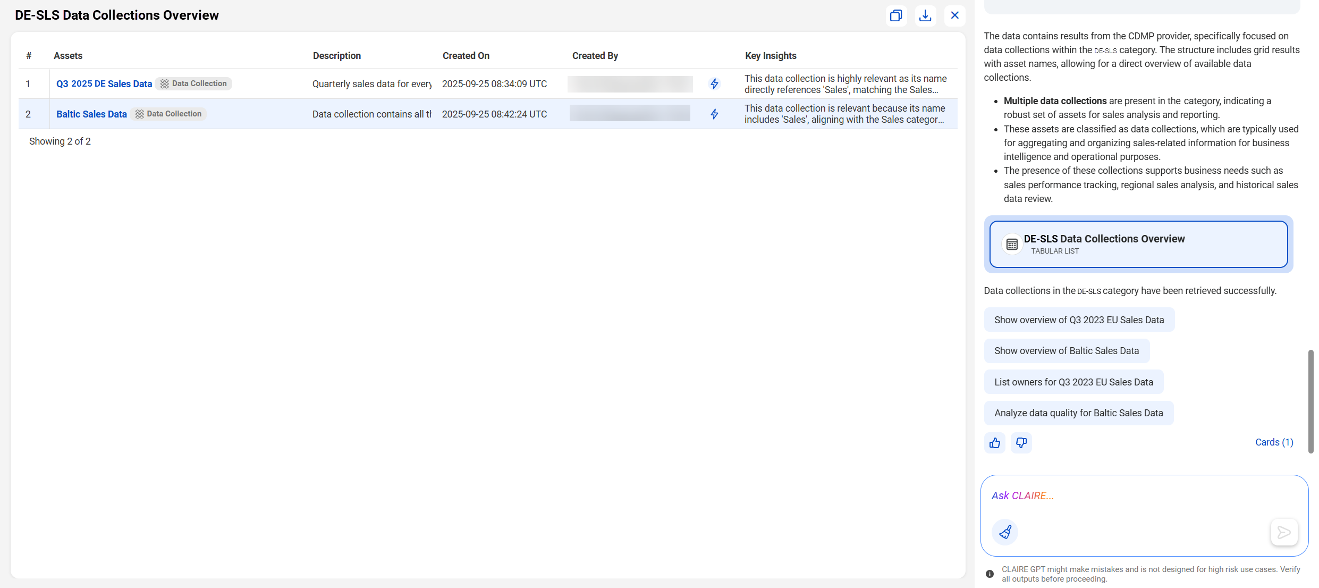
Task: Clear conversation with the broom icon
Action: [x=1005, y=532]
